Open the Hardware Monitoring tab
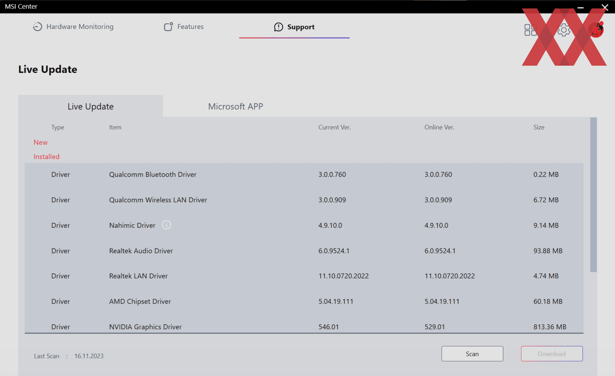The image size is (615, 376). (x=73, y=27)
